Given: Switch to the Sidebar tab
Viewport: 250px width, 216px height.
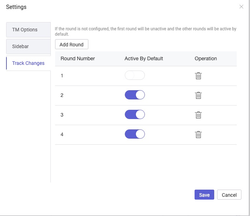Looking at the screenshot, I should coord(28,46).
